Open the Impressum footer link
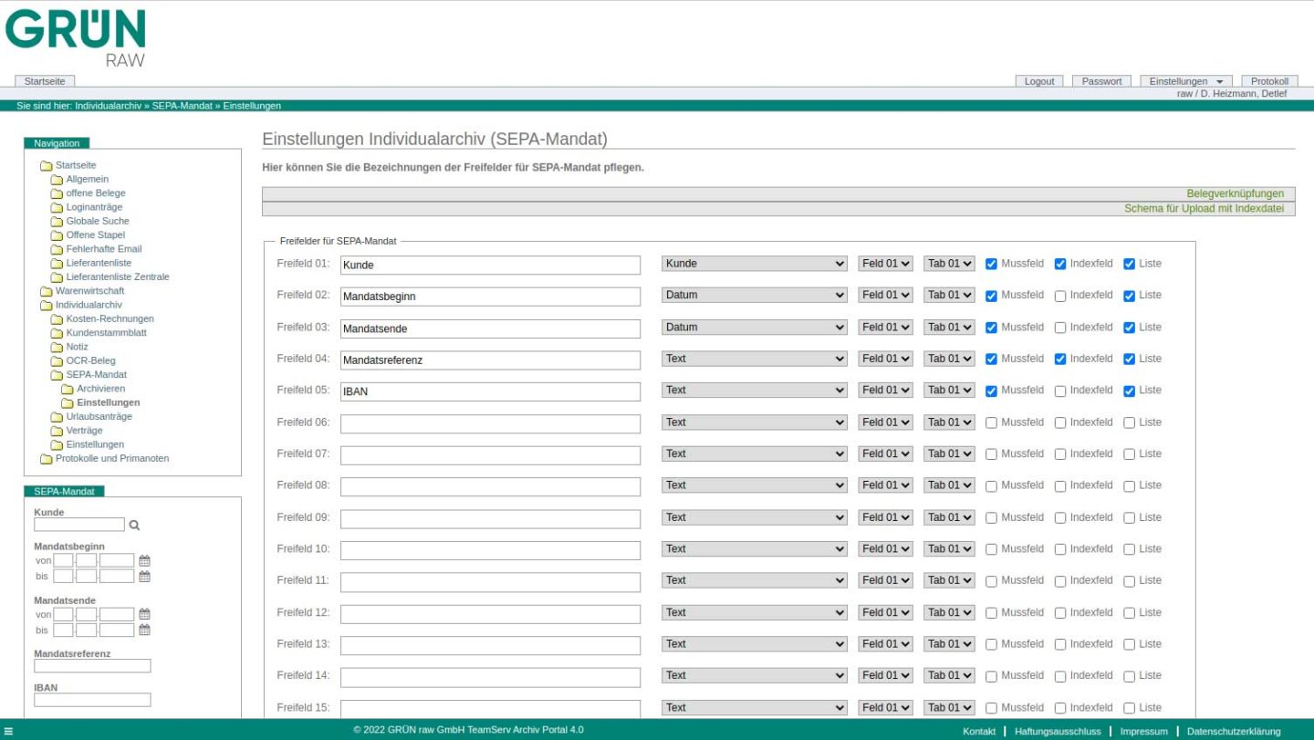Screen dimensions: 1314x740 point(1143,732)
